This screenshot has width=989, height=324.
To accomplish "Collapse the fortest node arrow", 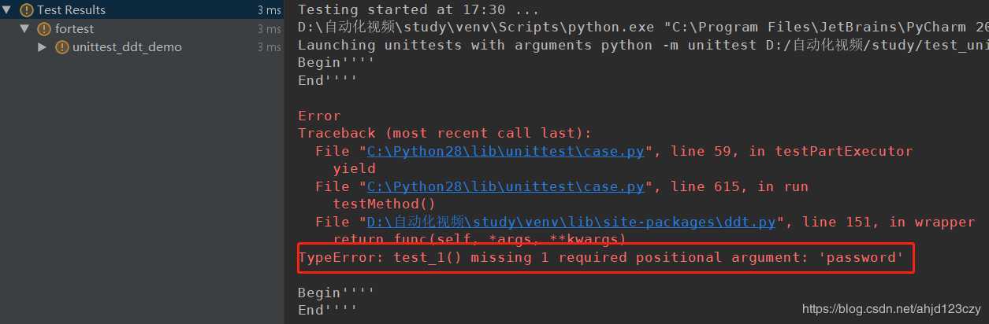I will coord(24,28).
